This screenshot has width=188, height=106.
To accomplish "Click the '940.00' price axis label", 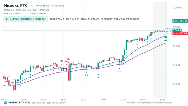I will click(177, 65).
